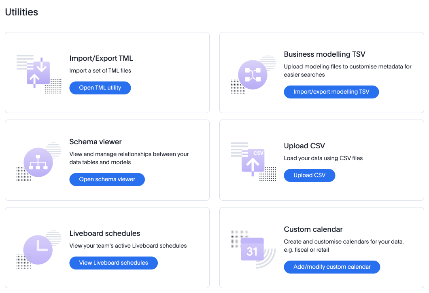Click the Upload CSV card heading text
The height and width of the screenshot is (293, 429).
click(x=304, y=146)
